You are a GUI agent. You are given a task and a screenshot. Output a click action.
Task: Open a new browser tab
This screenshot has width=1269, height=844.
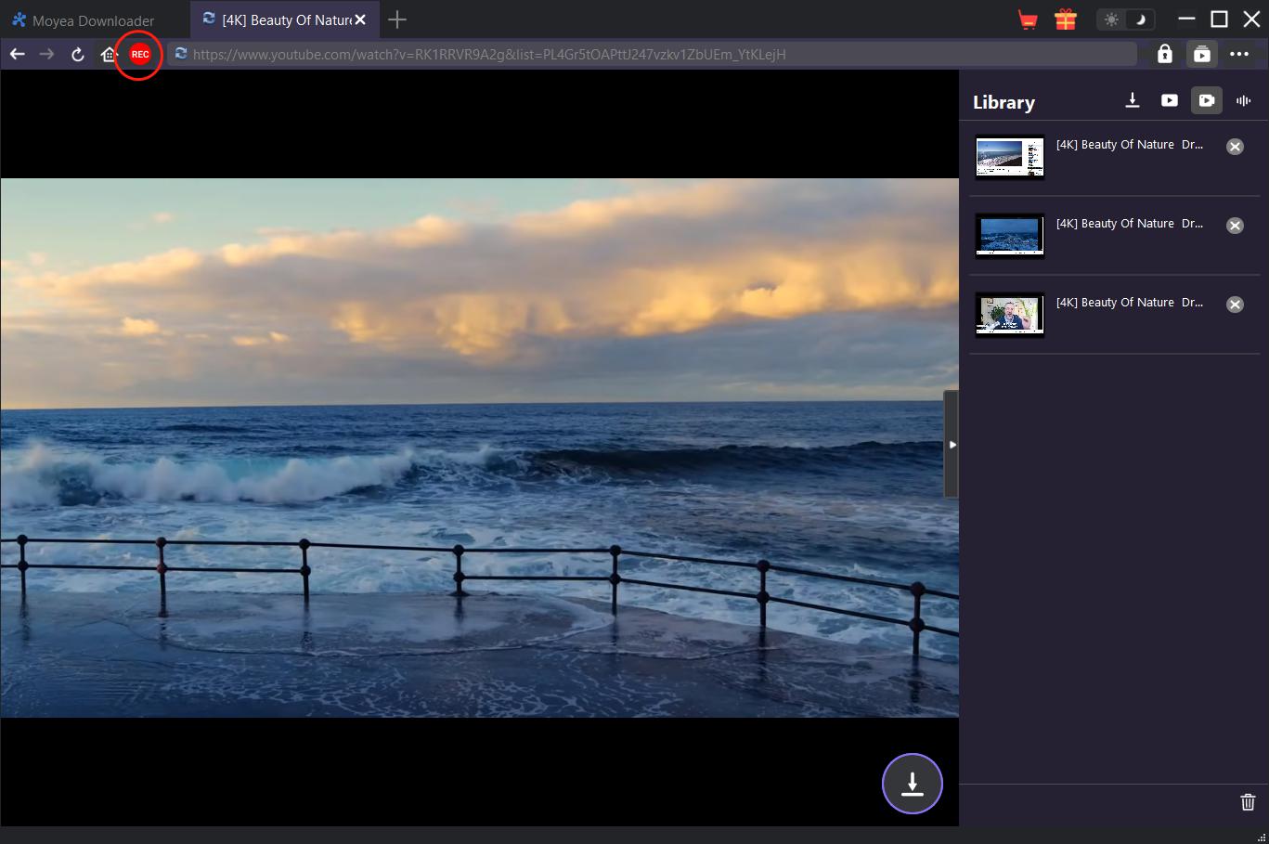tap(397, 19)
